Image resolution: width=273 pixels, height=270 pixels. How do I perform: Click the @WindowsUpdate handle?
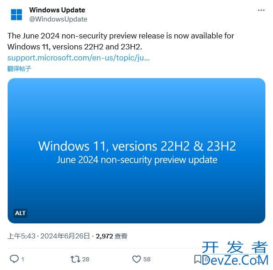point(58,19)
